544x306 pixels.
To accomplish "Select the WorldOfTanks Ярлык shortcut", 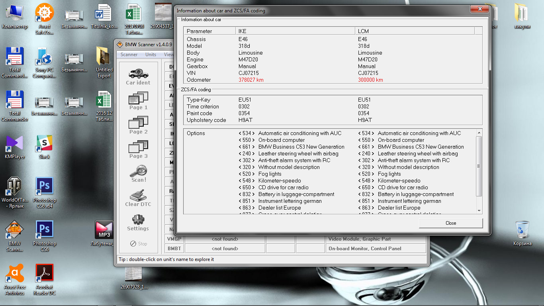I will click(x=15, y=193).
